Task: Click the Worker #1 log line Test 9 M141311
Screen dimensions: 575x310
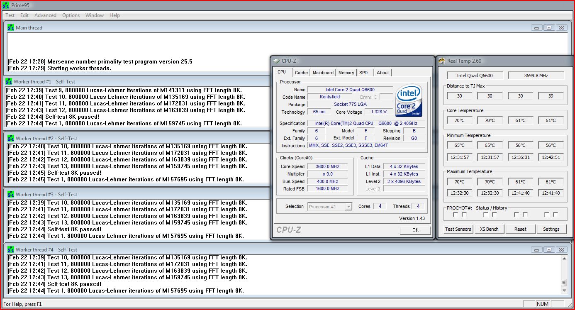Action: click(124, 90)
